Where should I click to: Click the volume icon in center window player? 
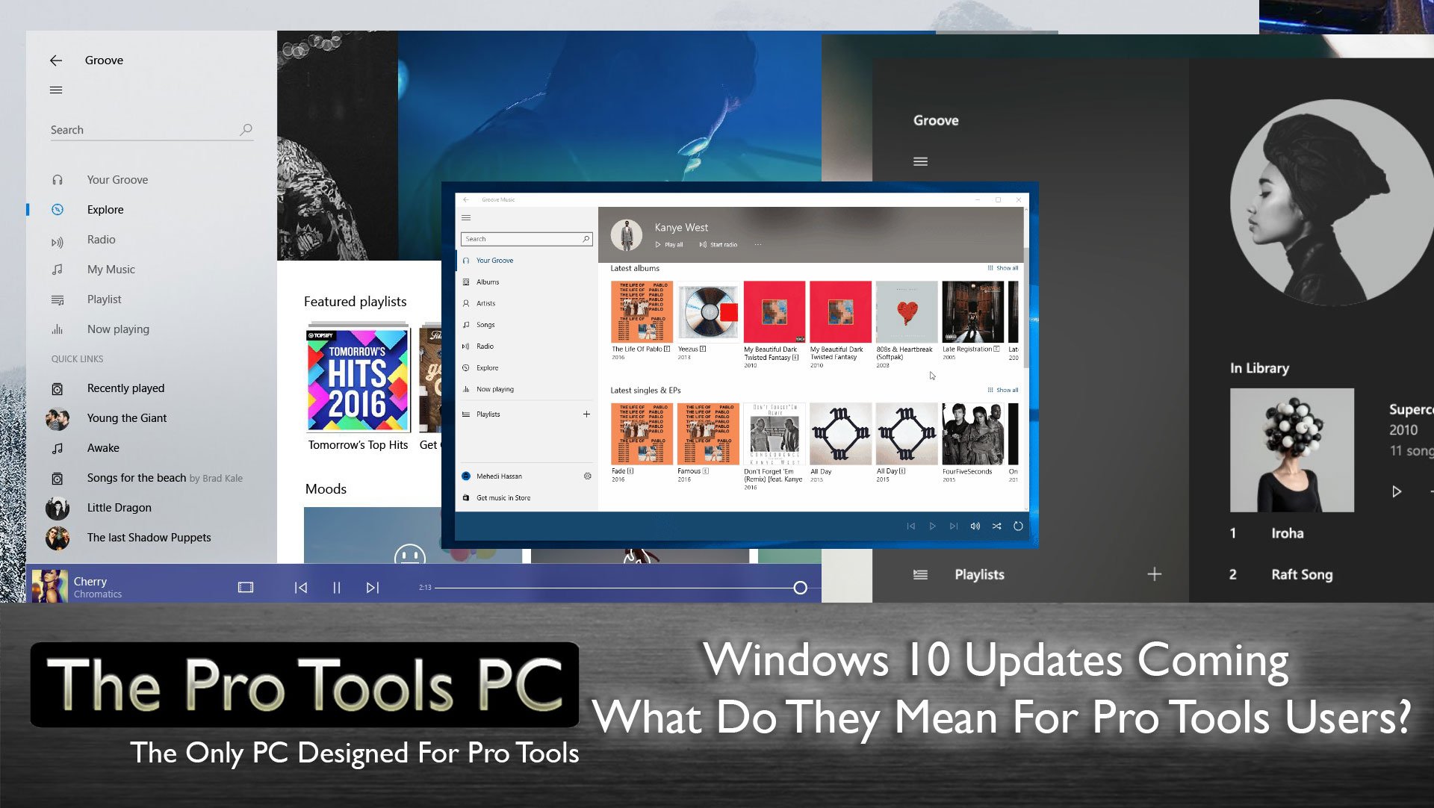click(975, 526)
